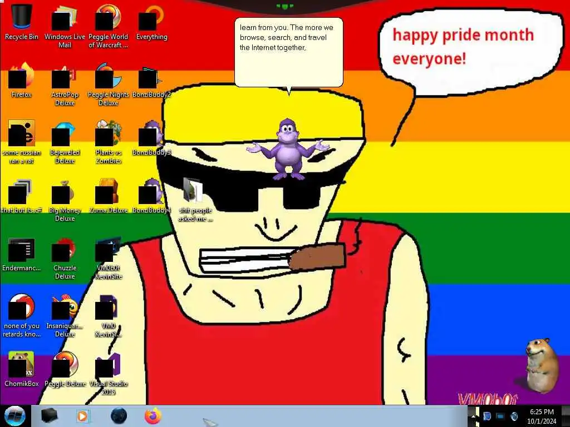Select the Zuma Deluxe desktop icon
Viewport: 570px width, 427px height.
coord(108,196)
